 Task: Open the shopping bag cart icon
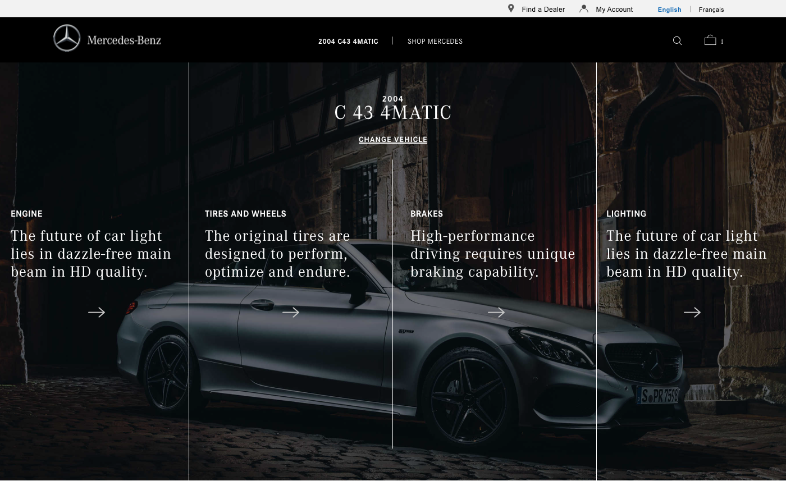[x=710, y=40]
